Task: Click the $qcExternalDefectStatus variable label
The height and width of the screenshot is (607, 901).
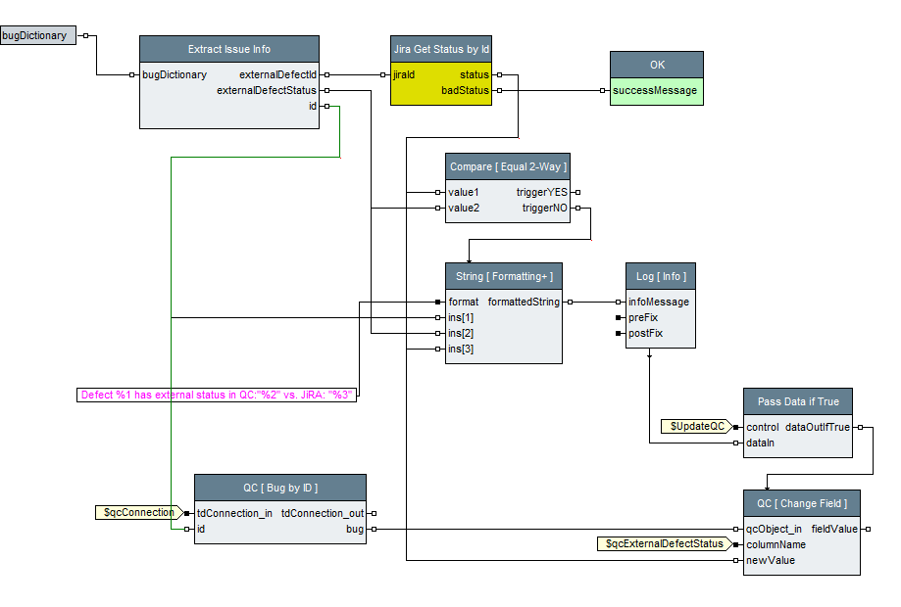Action: [x=663, y=543]
